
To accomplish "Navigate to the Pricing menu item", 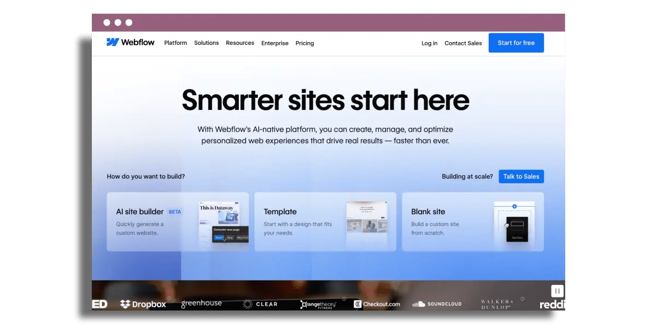I will point(304,43).
